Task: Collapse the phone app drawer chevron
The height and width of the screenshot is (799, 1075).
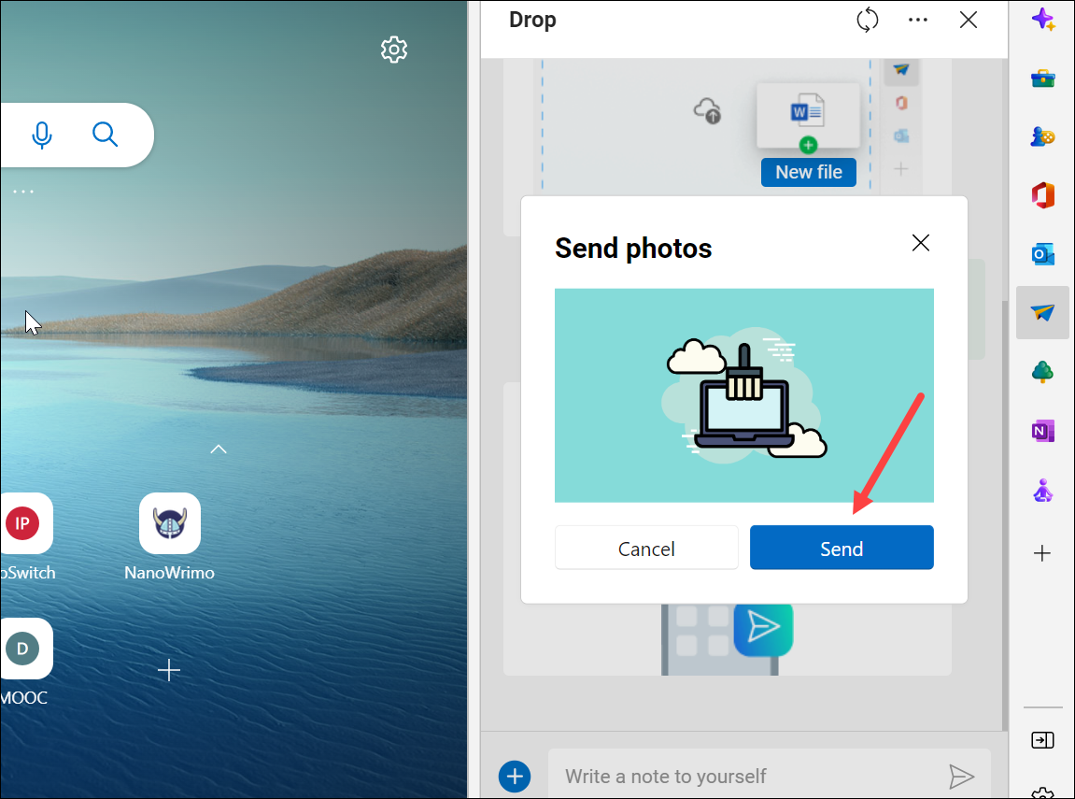Action: tap(218, 449)
